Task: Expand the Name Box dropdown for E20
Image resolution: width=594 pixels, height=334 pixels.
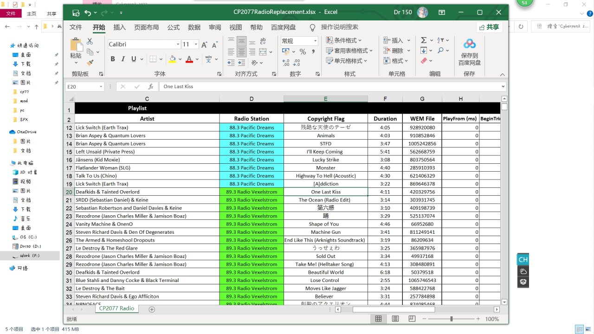Action: pyautogui.click(x=101, y=87)
